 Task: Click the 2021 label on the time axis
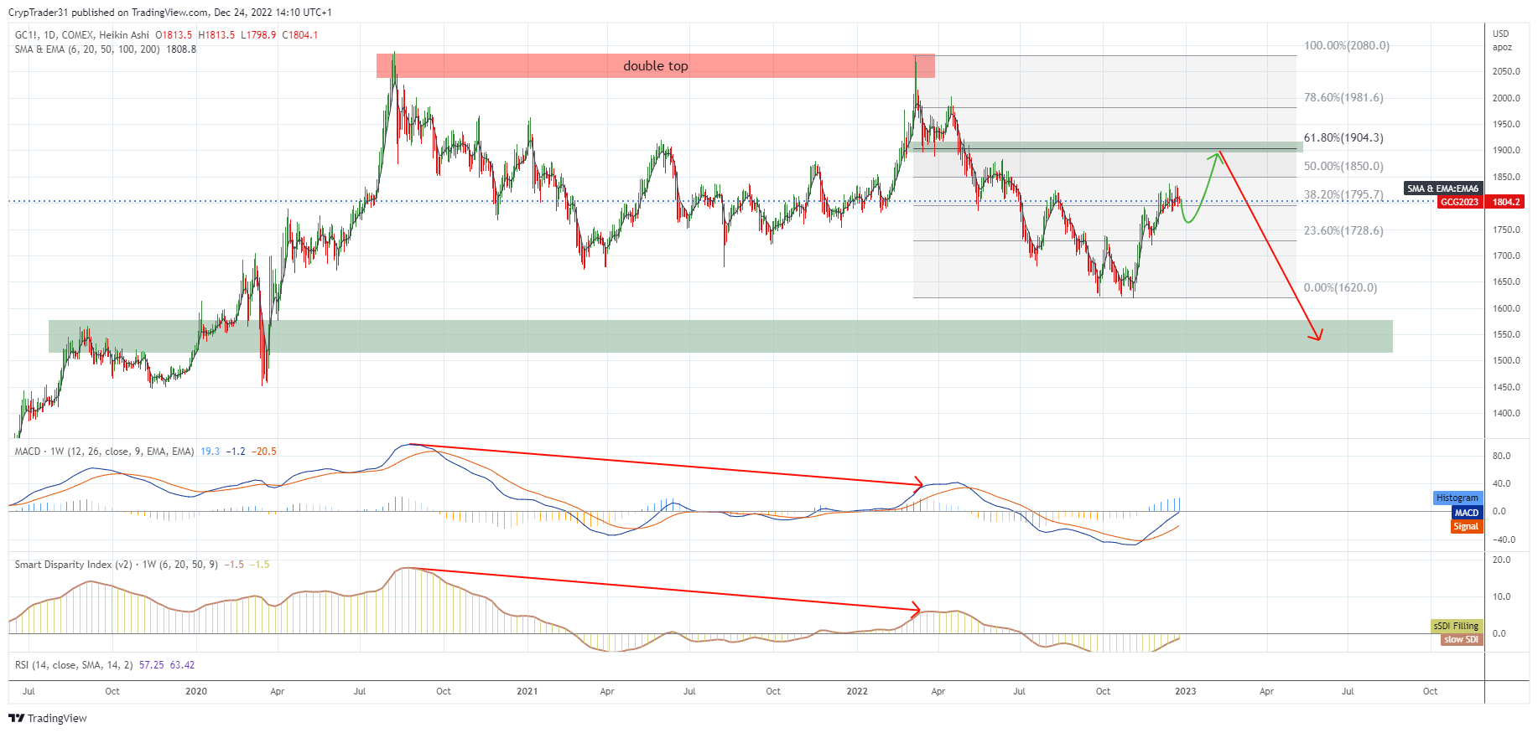point(527,691)
